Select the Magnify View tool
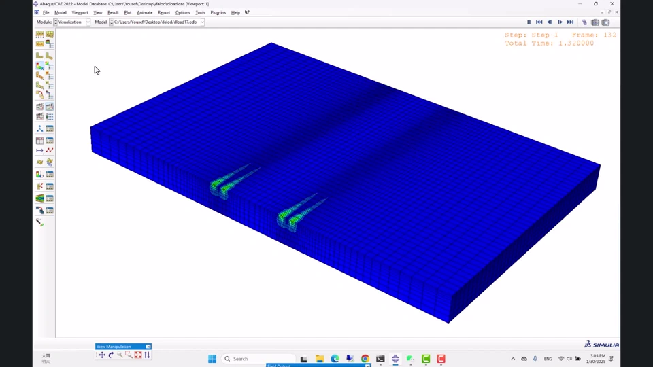Viewport: 653px width, 367px height. (120, 355)
